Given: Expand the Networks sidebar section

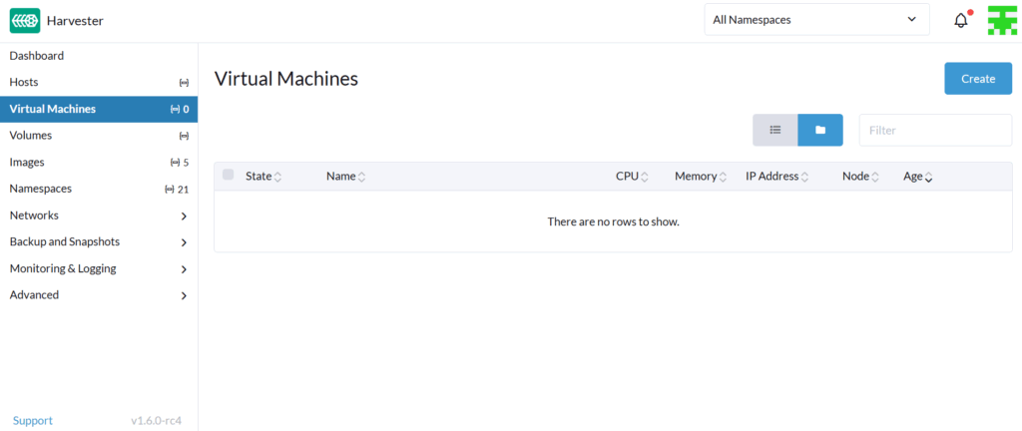Looking at the screenshot, I should (x=184, y=215).
